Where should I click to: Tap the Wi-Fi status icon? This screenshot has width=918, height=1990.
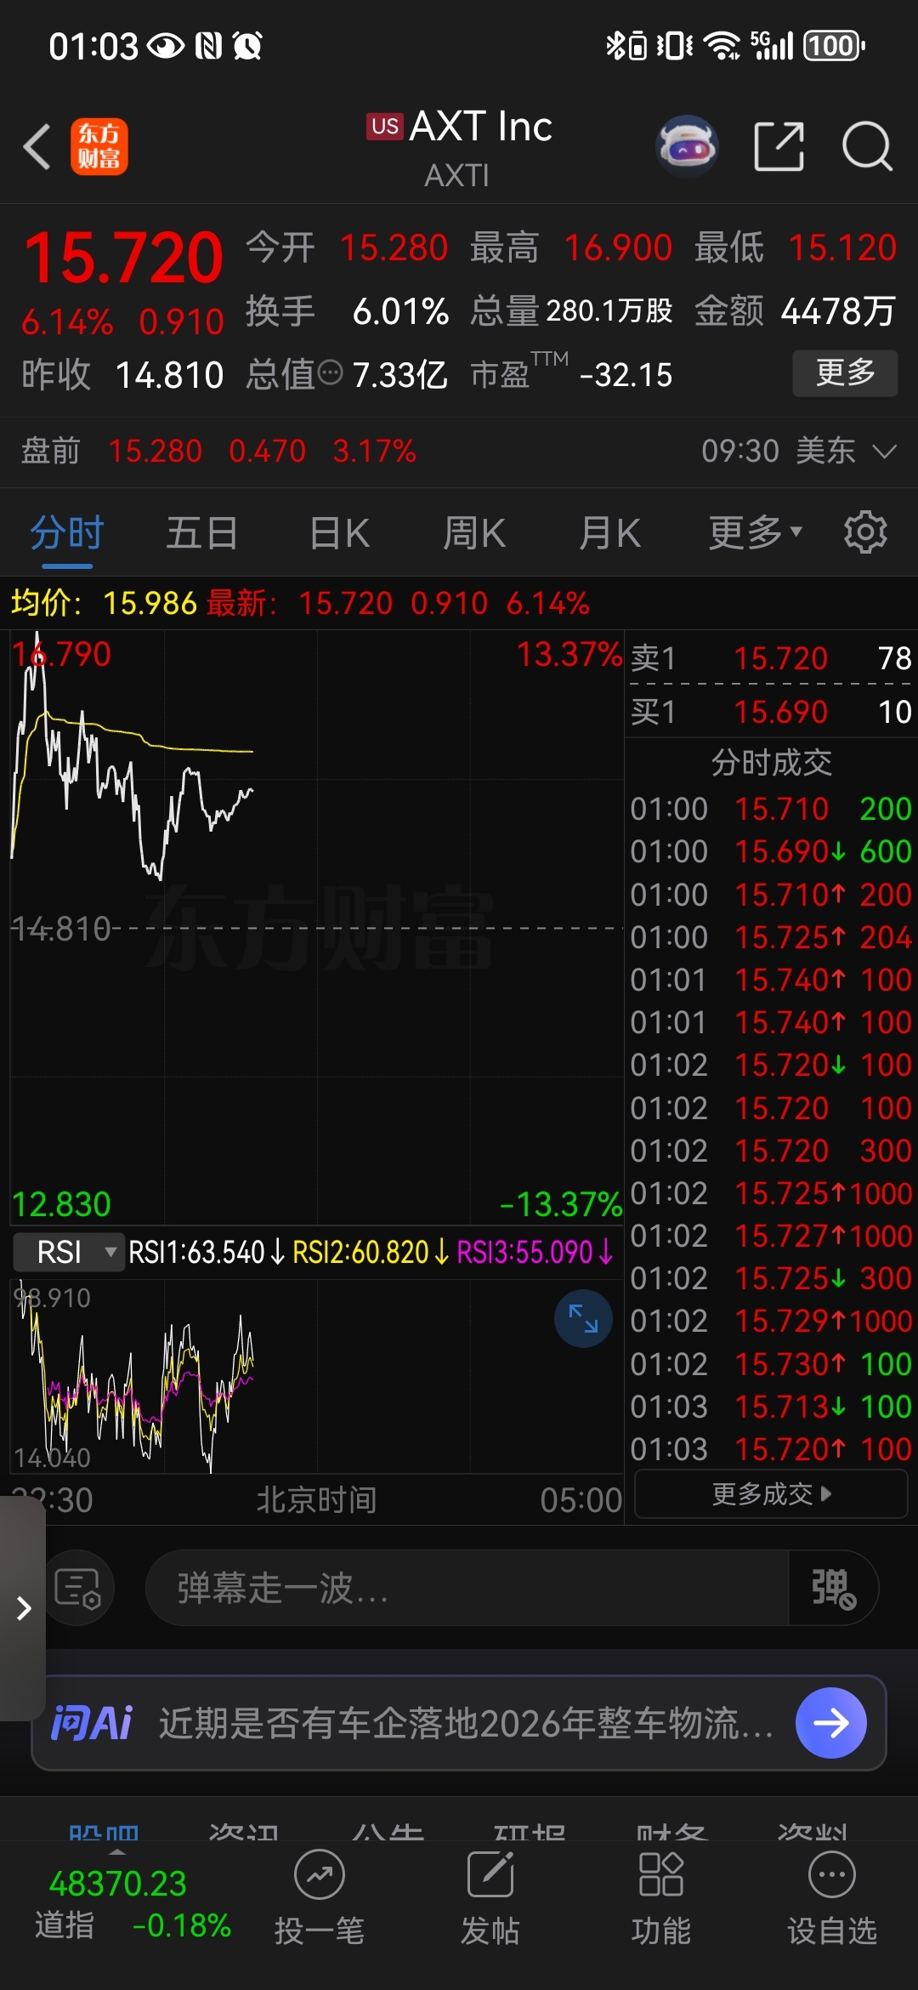click(x=723, y=45)
